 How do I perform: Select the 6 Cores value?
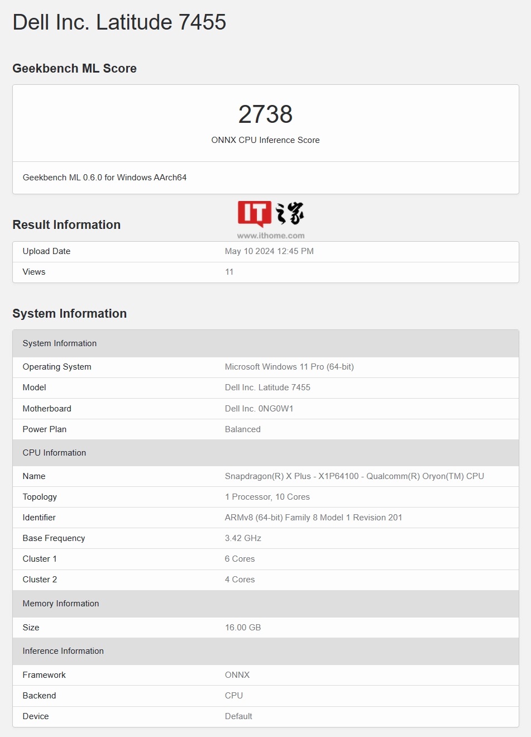point(240,559)
